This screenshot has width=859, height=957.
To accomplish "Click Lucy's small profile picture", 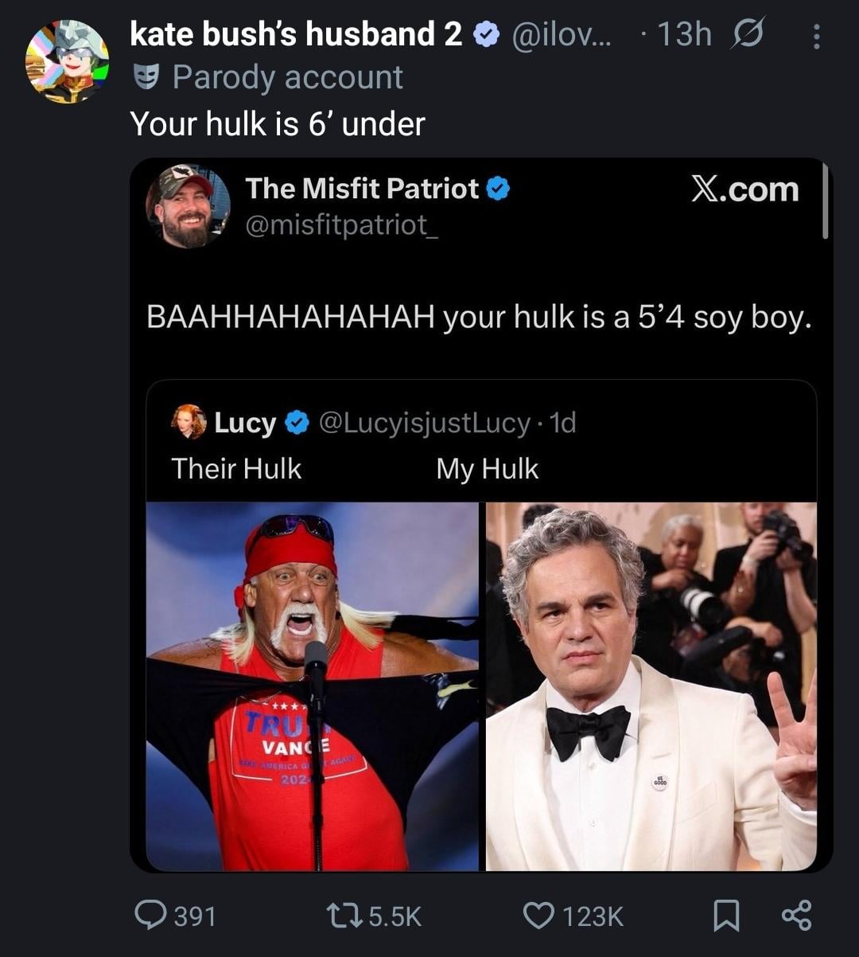I will [x=189, y=422].
